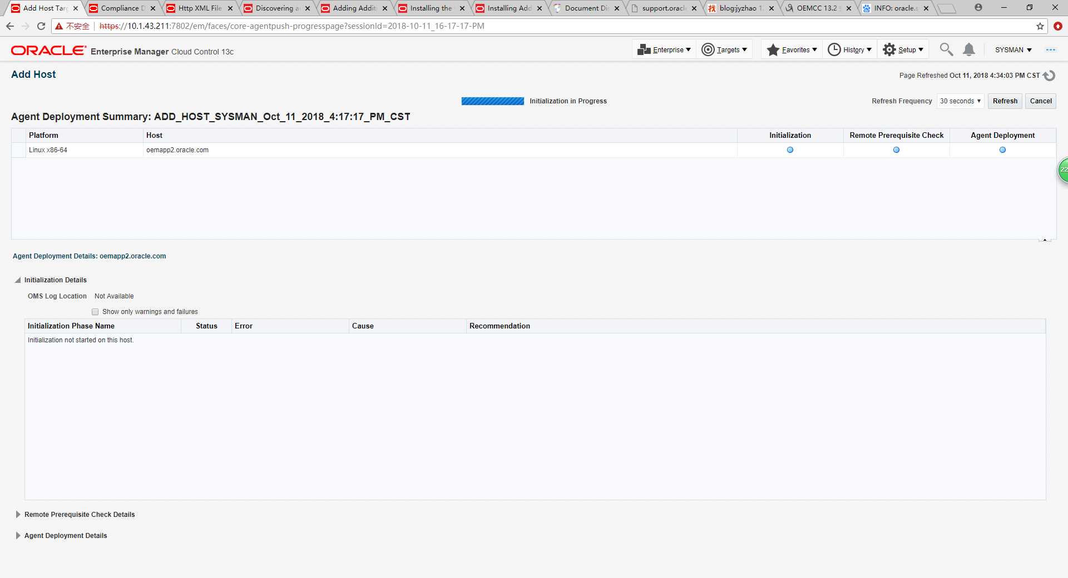Collapse the Initialization Details section
Viewport: 1068px width, 578px height.
point(18,280)
